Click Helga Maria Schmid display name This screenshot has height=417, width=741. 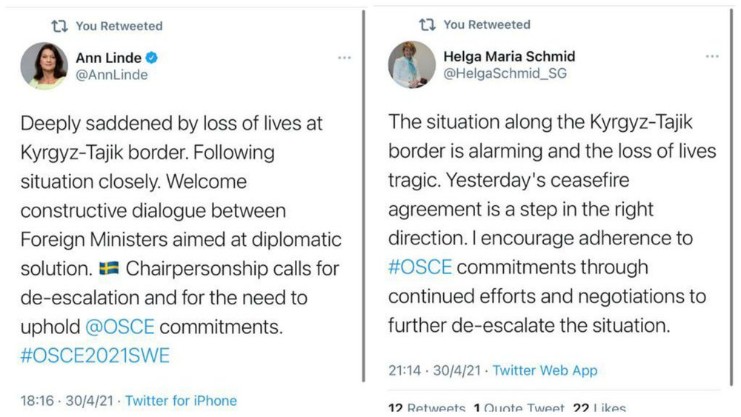click(x=509, y=56)
